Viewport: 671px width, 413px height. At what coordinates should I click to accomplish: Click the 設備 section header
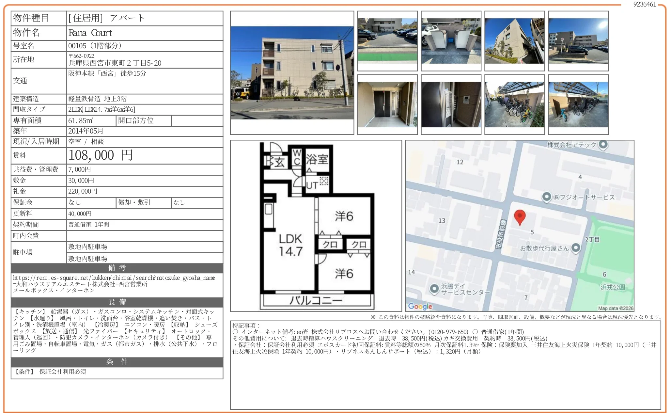coord(117,302)
